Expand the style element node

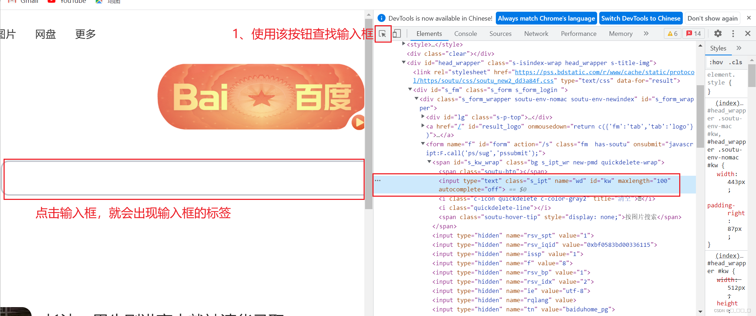coord(403,44)
